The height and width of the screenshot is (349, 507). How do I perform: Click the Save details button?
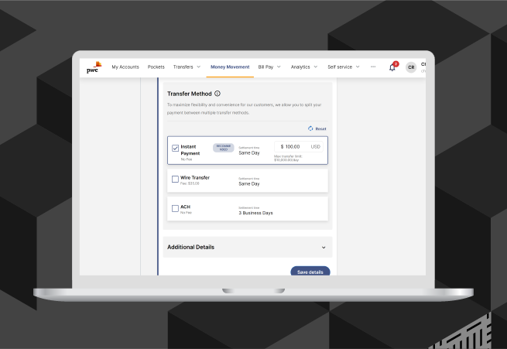[x=310, y=272]
